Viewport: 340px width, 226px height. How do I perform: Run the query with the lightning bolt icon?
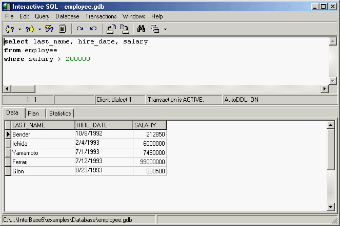tap(49, 29)
